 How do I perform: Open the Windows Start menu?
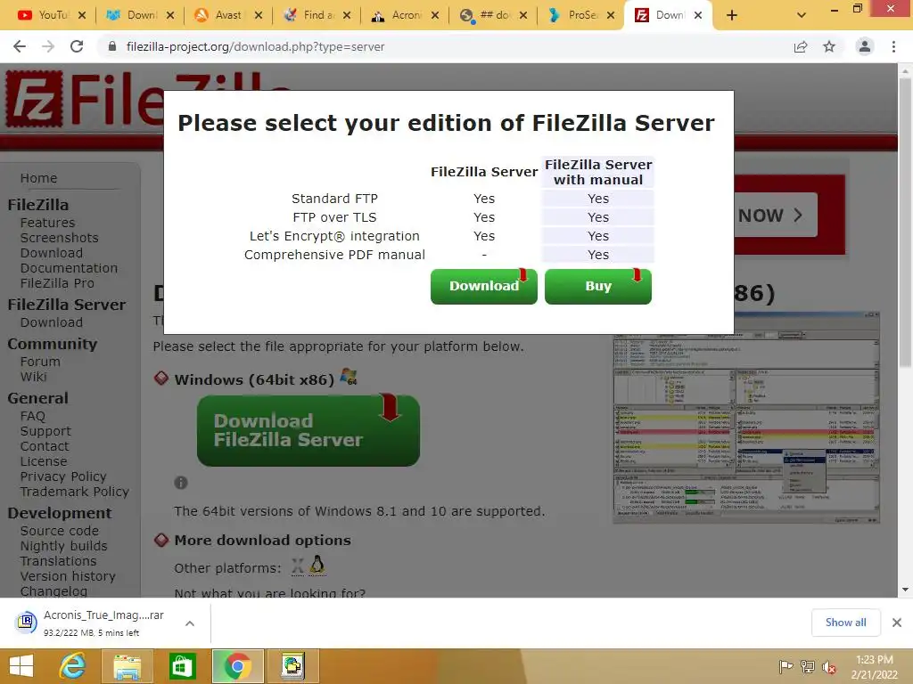point(21,666)
